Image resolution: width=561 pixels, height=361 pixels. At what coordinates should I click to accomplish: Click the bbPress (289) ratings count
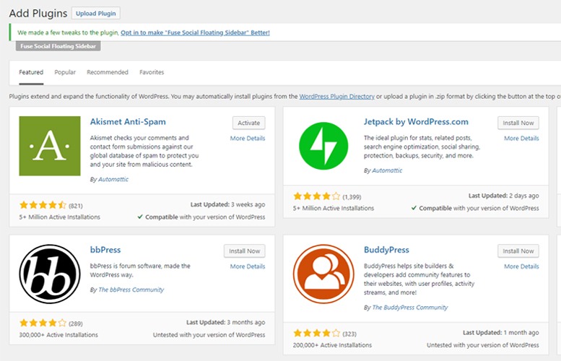click(x=76, y=323)
